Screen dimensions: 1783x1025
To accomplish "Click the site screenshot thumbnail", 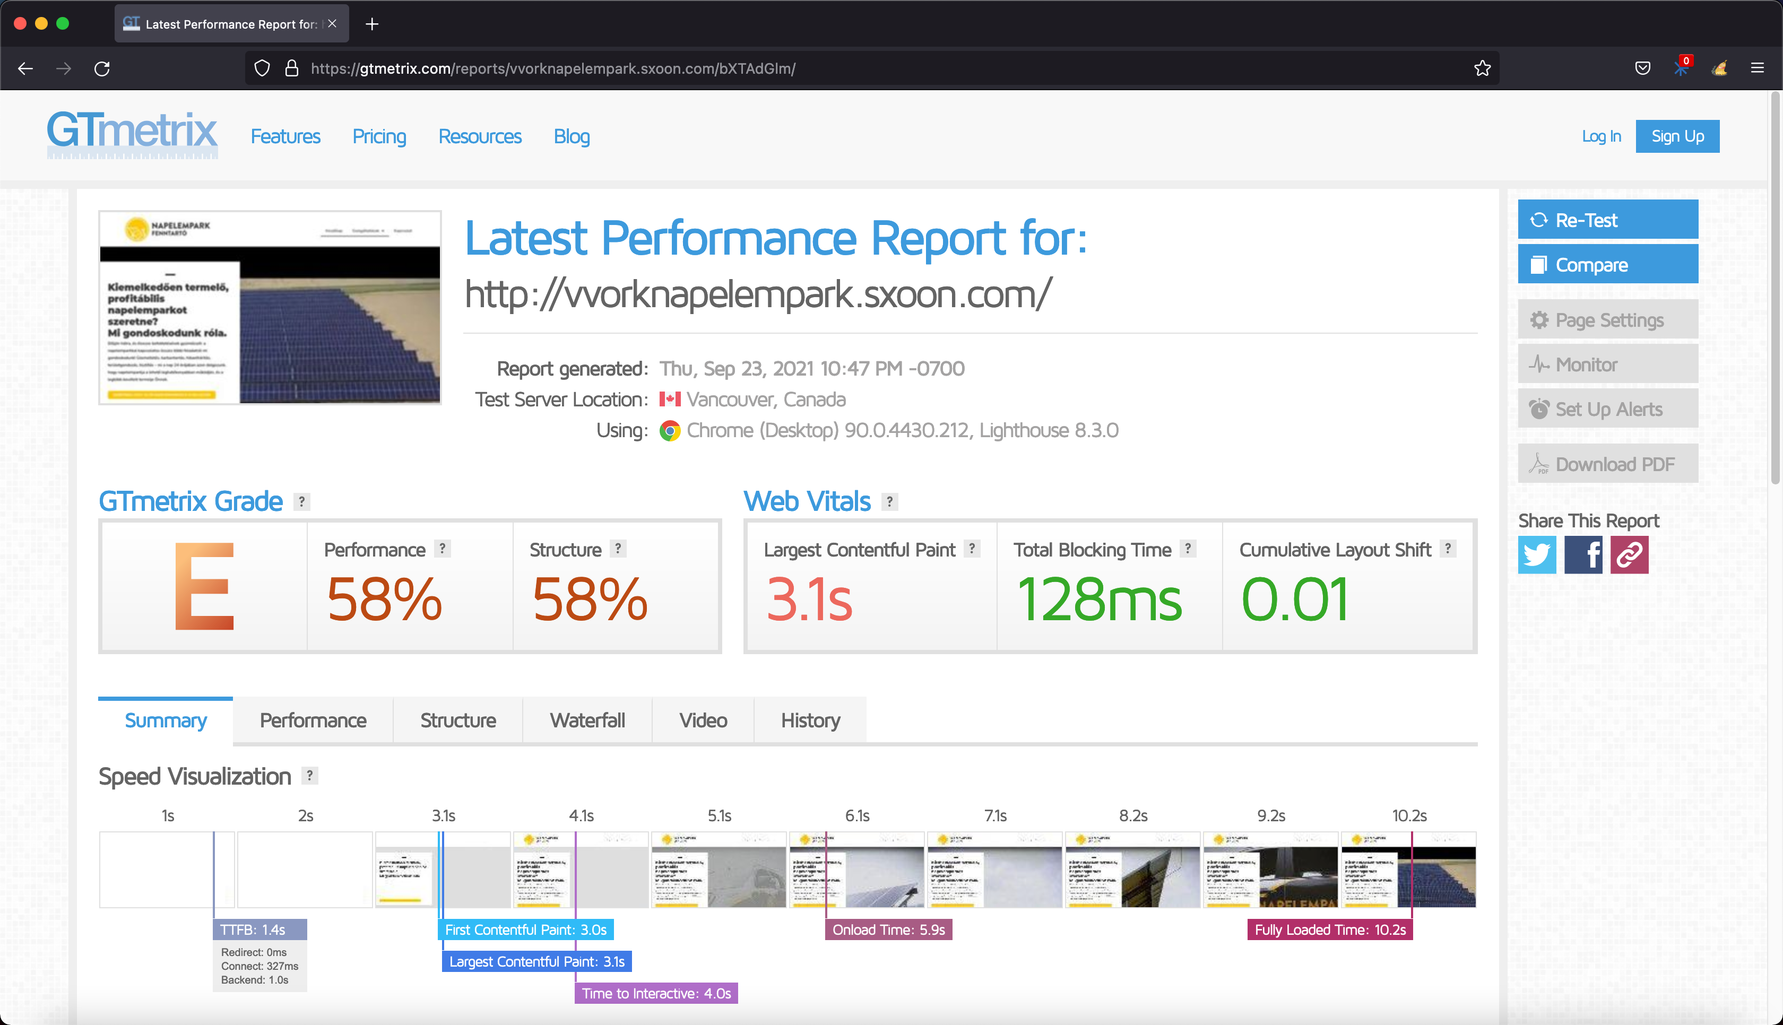I will click(x=270, y=308).
